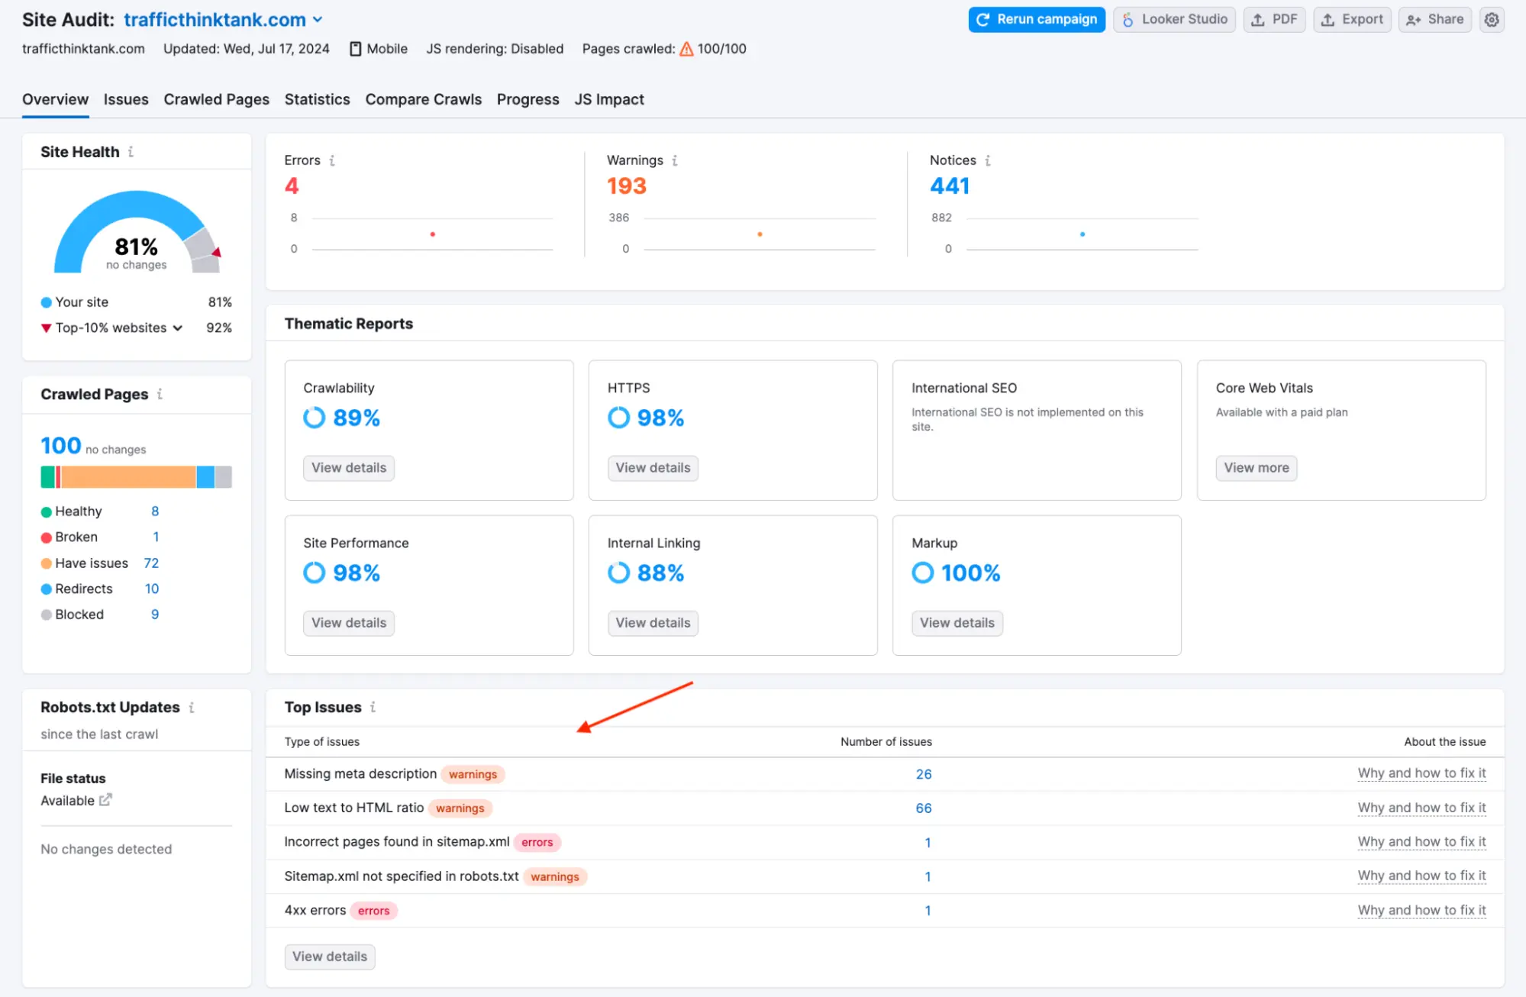
Task: Click the PDF export icon
Action: pyautogui.click(x=1257, y=19)
